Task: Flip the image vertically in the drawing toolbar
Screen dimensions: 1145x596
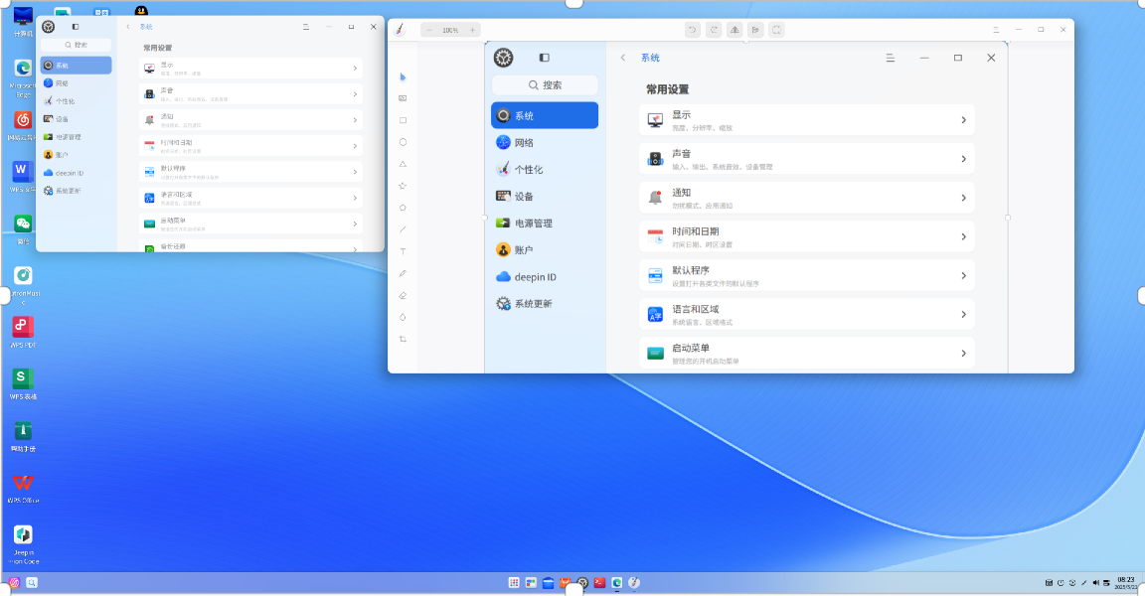Action: 755,30
